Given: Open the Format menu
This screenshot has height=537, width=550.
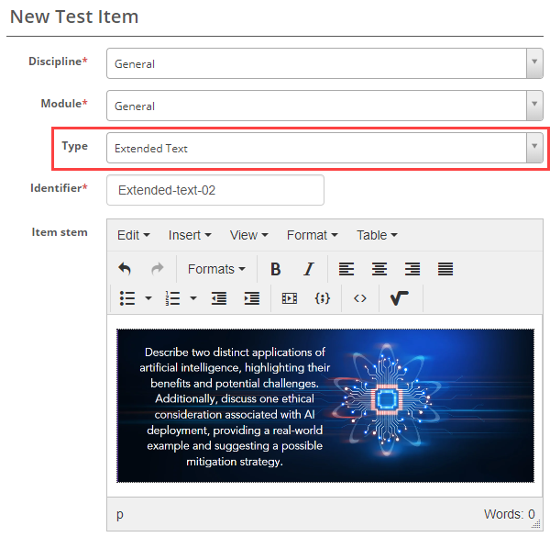Looking at the screenshot, I should (313, 235).
